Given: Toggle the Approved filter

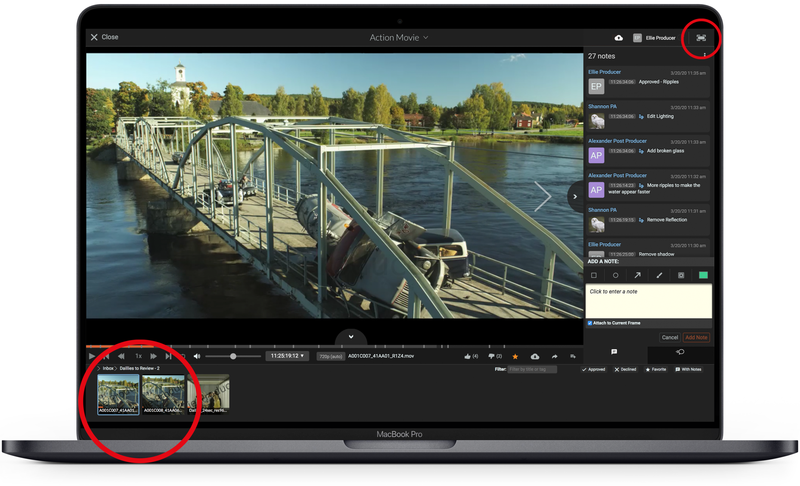Looking at the screenshot, I should click(x=594, y=370).
